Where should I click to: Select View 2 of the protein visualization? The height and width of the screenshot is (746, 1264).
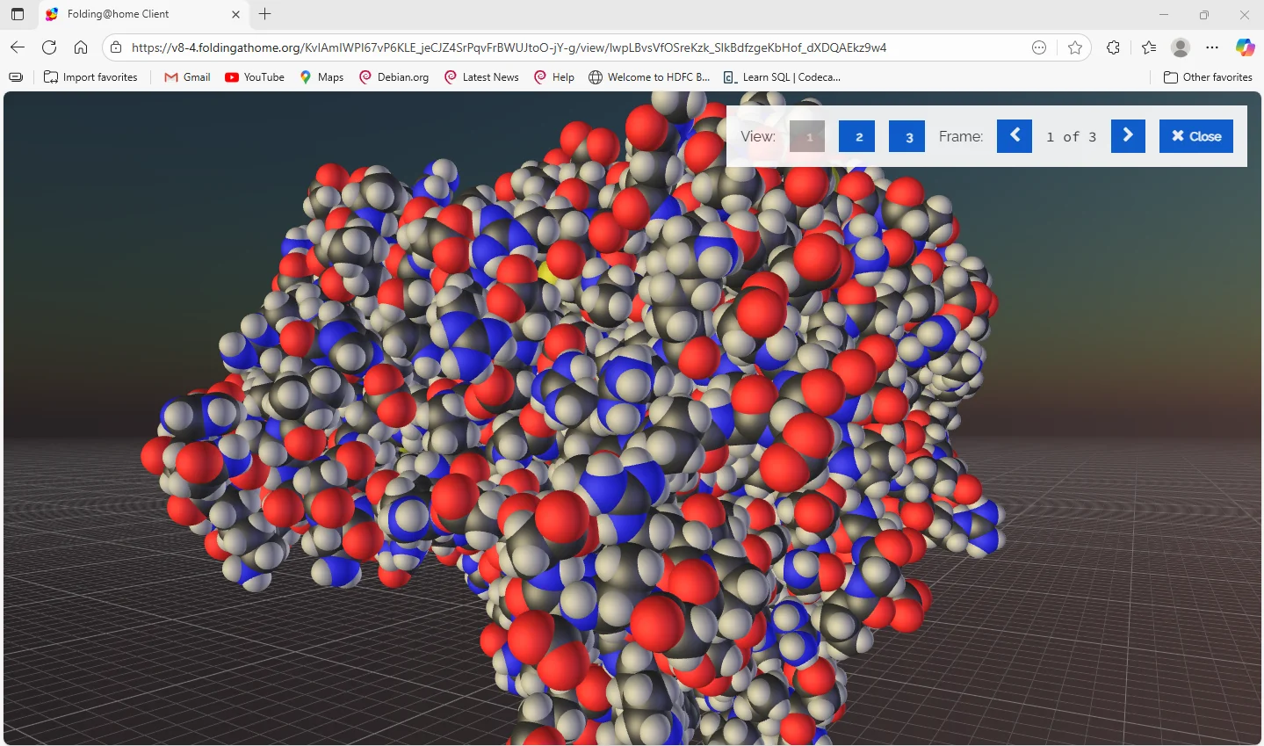coord(856,136)
